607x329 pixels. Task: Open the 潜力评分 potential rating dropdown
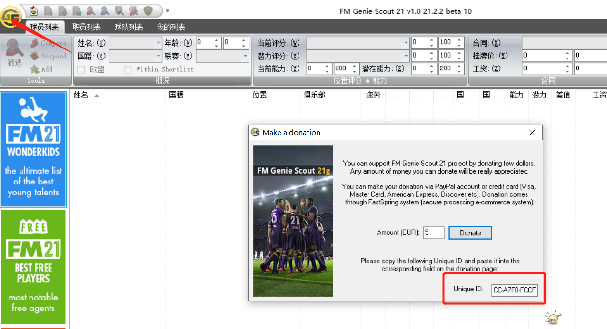[358, 56]
